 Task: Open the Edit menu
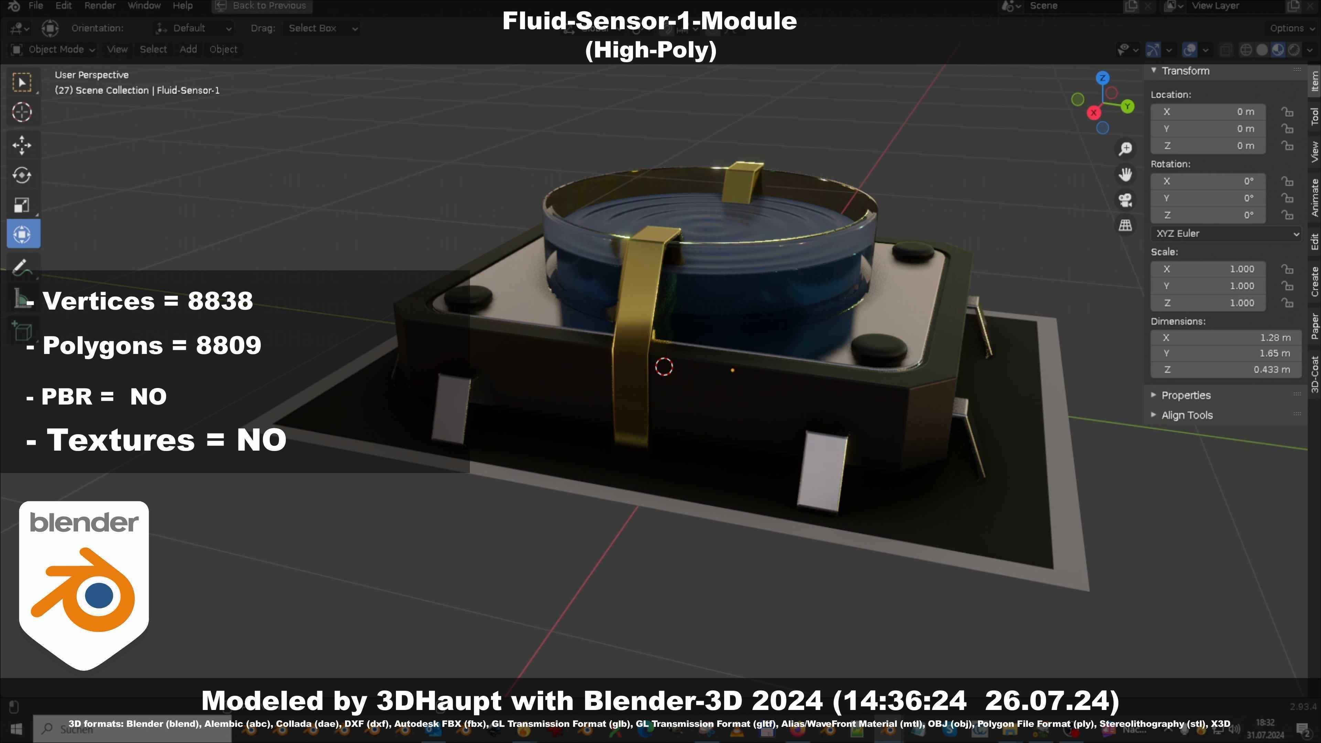64,6
